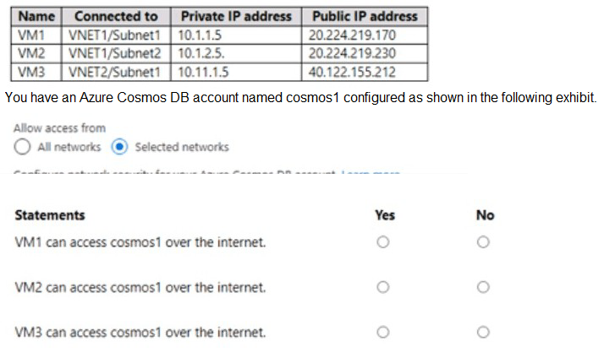Mark Yes for VM2 accessing cosmos1

(x=384, y=287)
